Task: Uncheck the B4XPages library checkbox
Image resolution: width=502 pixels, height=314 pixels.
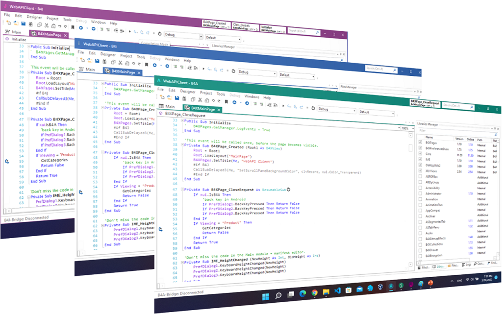Action: (x=420, y=142)
